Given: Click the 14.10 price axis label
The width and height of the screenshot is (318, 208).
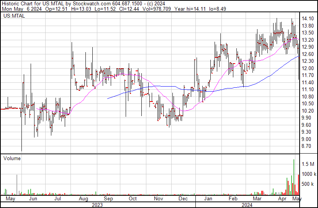Looking at the screenshot, I should click(308, 19).
